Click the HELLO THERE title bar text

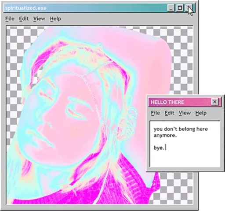tap(167, 102)
